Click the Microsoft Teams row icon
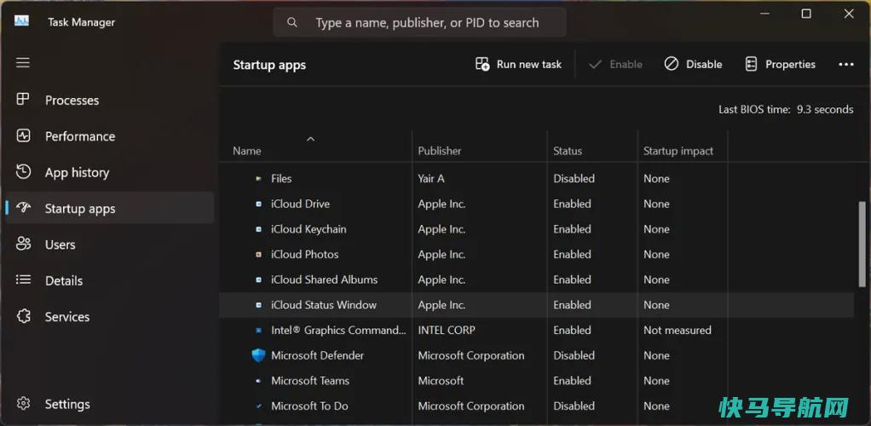Screen dimensions: 871x426 click(x=258, y=381)
